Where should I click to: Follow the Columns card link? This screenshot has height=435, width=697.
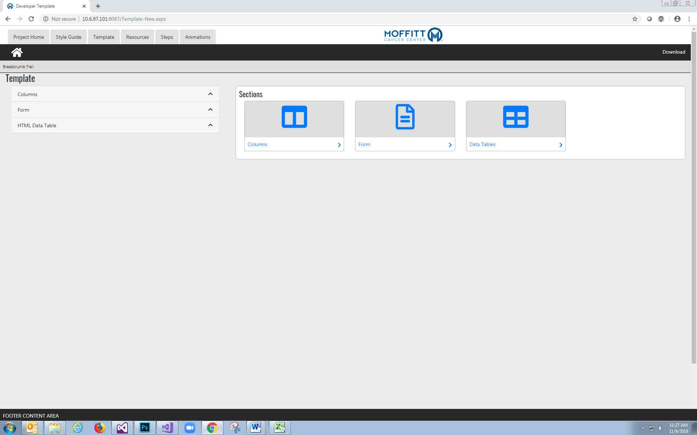257,144
